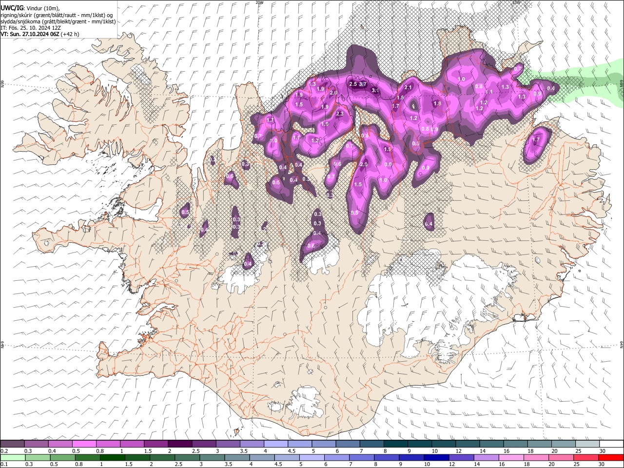Click the bright pink 0.5 swatch in top legend row

pos(84,444)
